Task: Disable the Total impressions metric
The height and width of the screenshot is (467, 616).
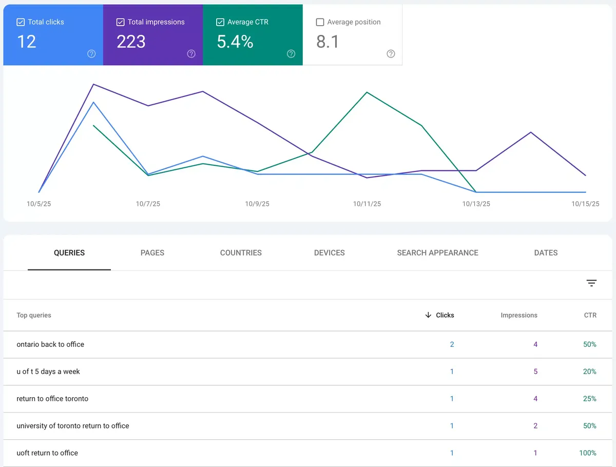Action: tap(120, 22)
